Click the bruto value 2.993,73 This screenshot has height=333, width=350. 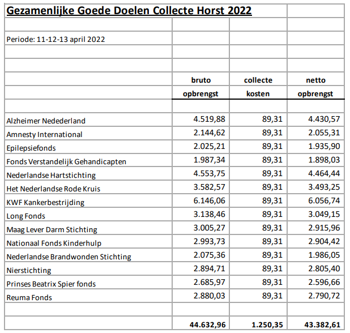(x=209, y=242)
